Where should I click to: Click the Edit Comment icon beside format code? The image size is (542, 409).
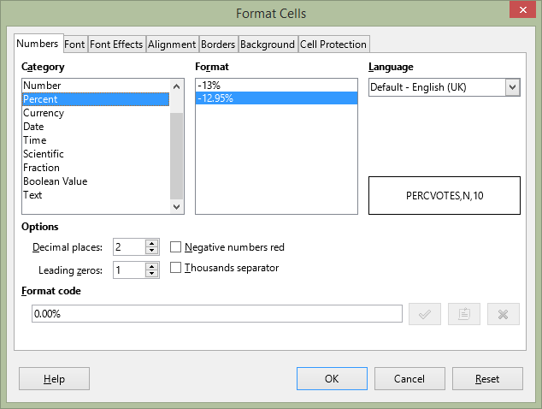tap(464, 314)
